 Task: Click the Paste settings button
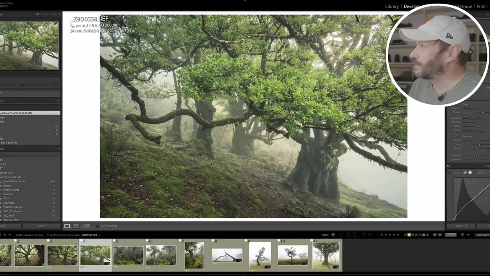pyautogui.click(x=41, y=226)
